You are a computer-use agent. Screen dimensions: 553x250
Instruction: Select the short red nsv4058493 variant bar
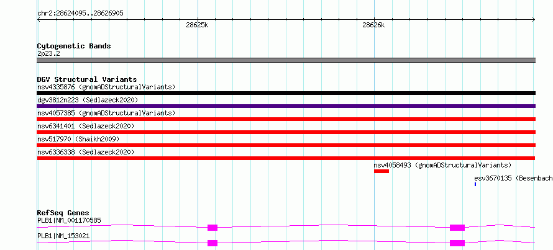382,171
